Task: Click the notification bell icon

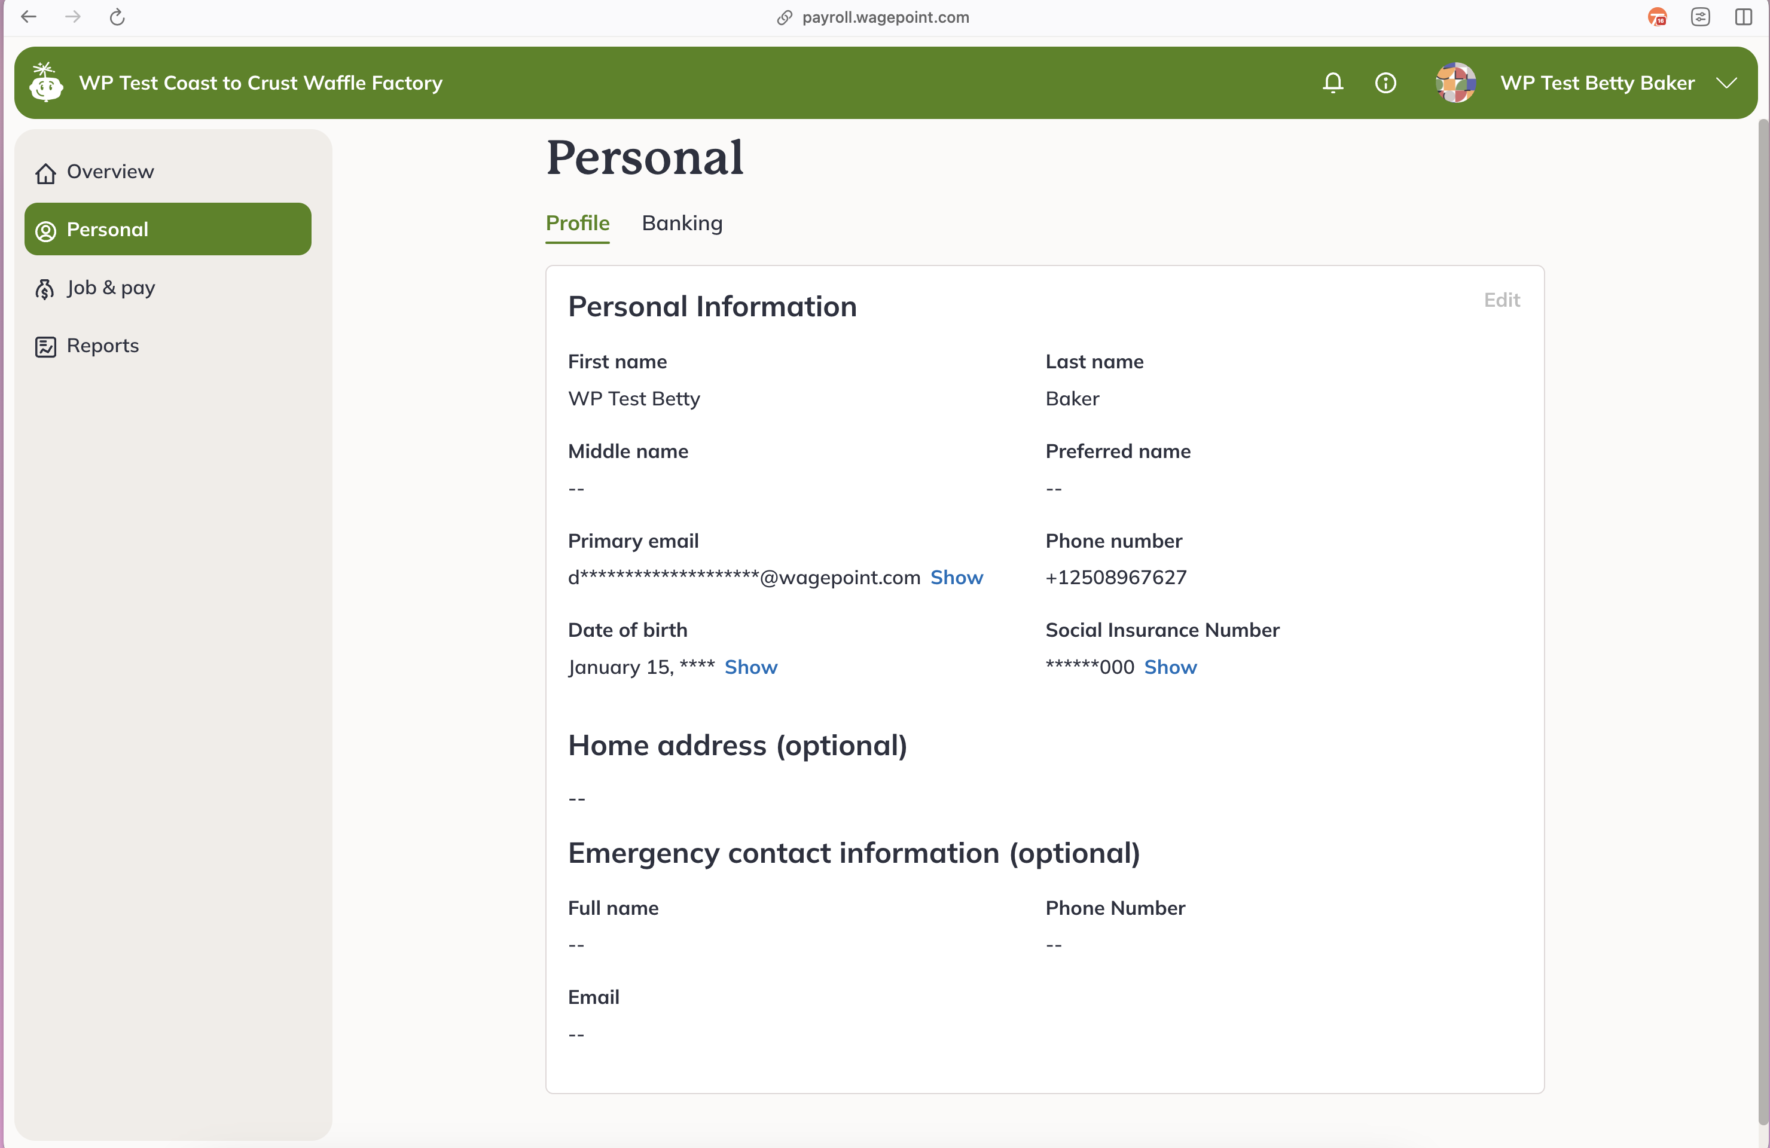Action: 1333,83
